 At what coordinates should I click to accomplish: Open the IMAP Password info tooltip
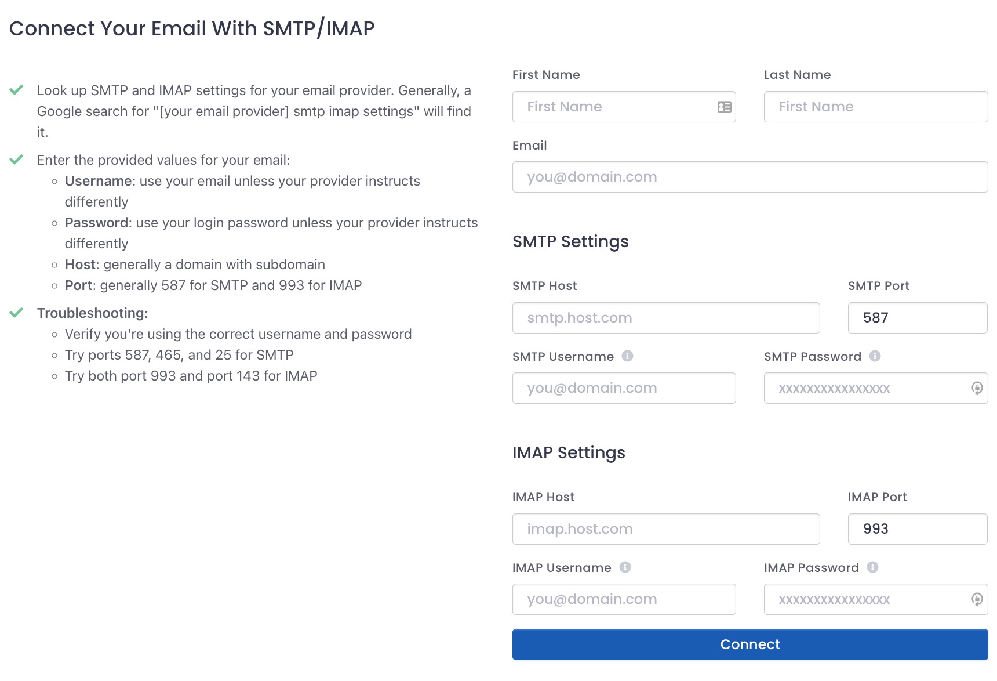click(872, 567)
